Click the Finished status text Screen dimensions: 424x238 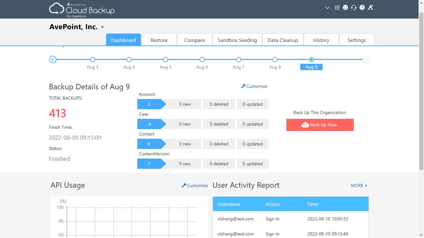point(59,159)
